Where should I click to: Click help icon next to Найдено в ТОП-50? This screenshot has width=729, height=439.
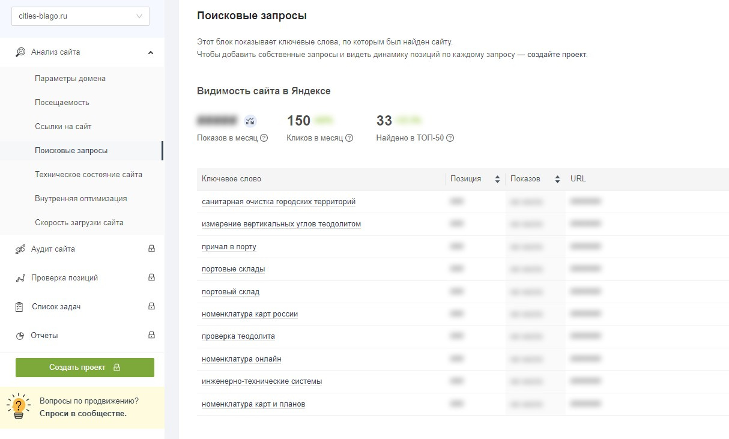(450, 138)
